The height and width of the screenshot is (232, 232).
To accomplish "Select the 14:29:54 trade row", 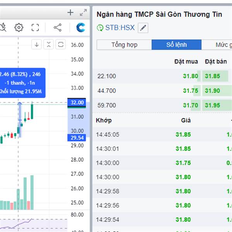I will 162,220.
